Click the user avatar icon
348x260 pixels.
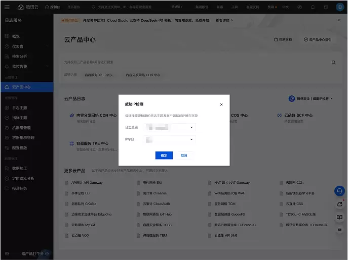339,7
